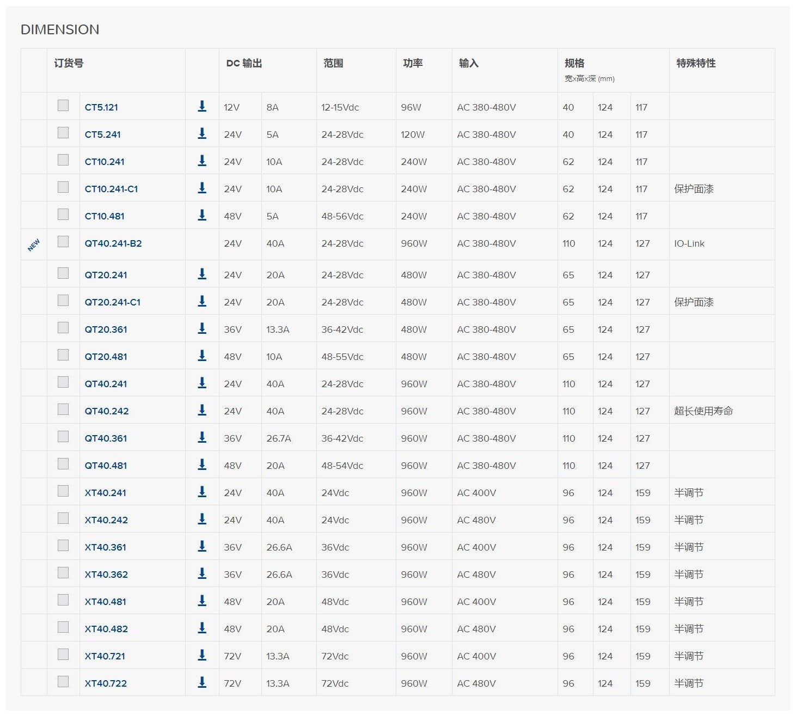Download file for XT40.362
Viewport: 802px width, 715px height.
click(x=202, y=574)
